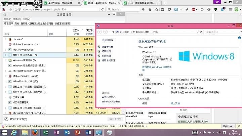Open Excel from the taskbar
The height and width of the screenshot is (136, 242).
[46, 132]
